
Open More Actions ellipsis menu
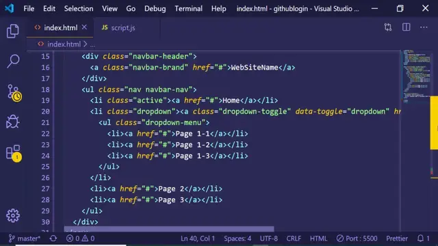coord(424,27)
